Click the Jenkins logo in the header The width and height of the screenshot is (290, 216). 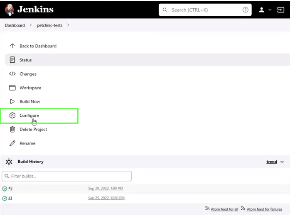[x=10, y=10]
